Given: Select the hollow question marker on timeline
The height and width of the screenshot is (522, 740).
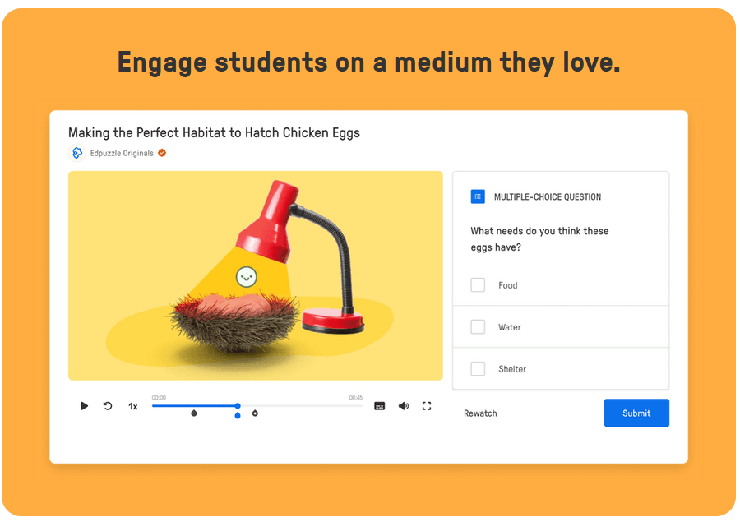Looking at the screenshot, I should point(255,413).
